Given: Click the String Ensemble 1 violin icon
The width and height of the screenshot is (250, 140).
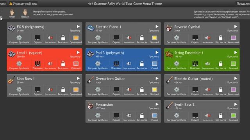Looking at the screenshot, I should click(169, 54).
